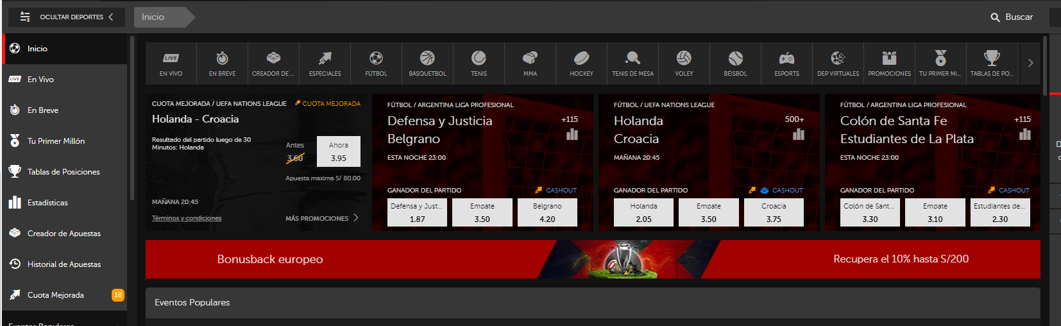Click sidebar Estadísticas bar chart icon

15,202
